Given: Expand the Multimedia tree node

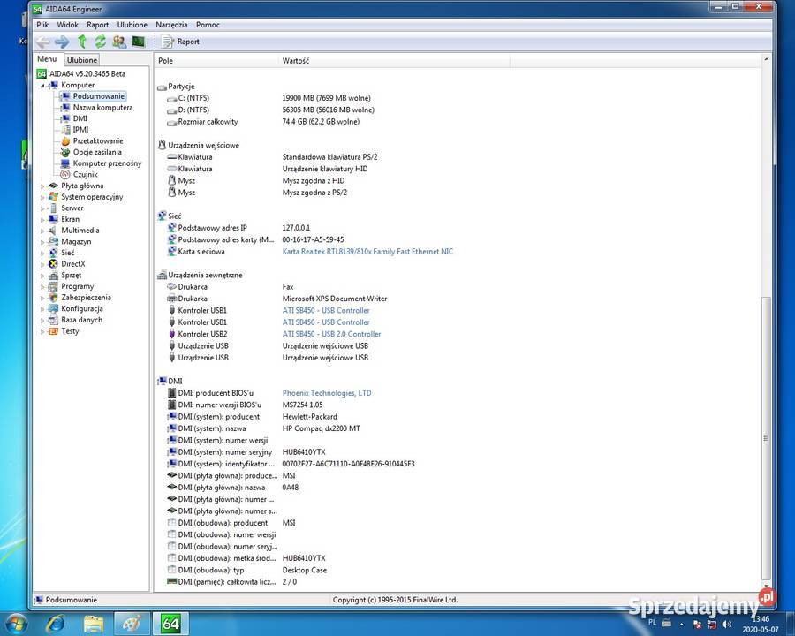Looking at the screenshot, I should coord(42,231).
